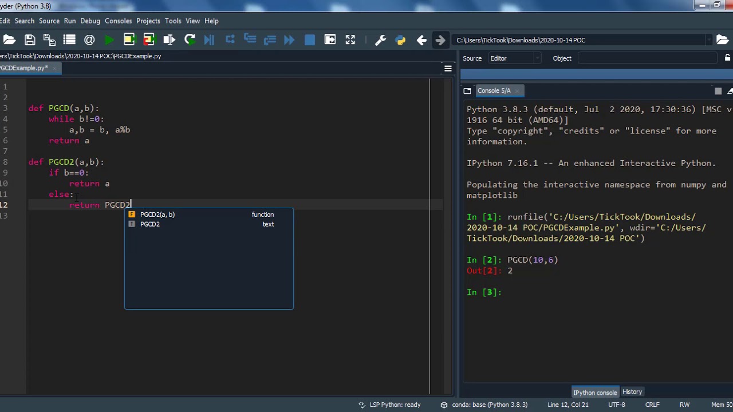Viewport: 733px width, 412px height.
Task: Open the View menu
Action: click(x=193, y=21)
